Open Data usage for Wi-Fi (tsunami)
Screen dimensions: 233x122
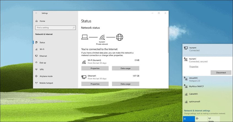[x=125, y=68]
